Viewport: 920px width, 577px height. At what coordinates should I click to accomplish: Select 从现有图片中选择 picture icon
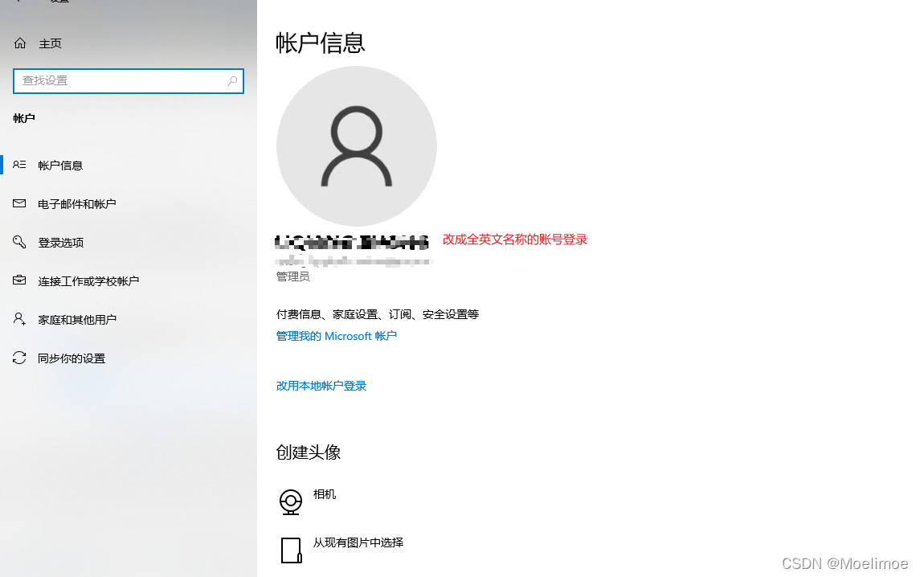coord(291,550)
